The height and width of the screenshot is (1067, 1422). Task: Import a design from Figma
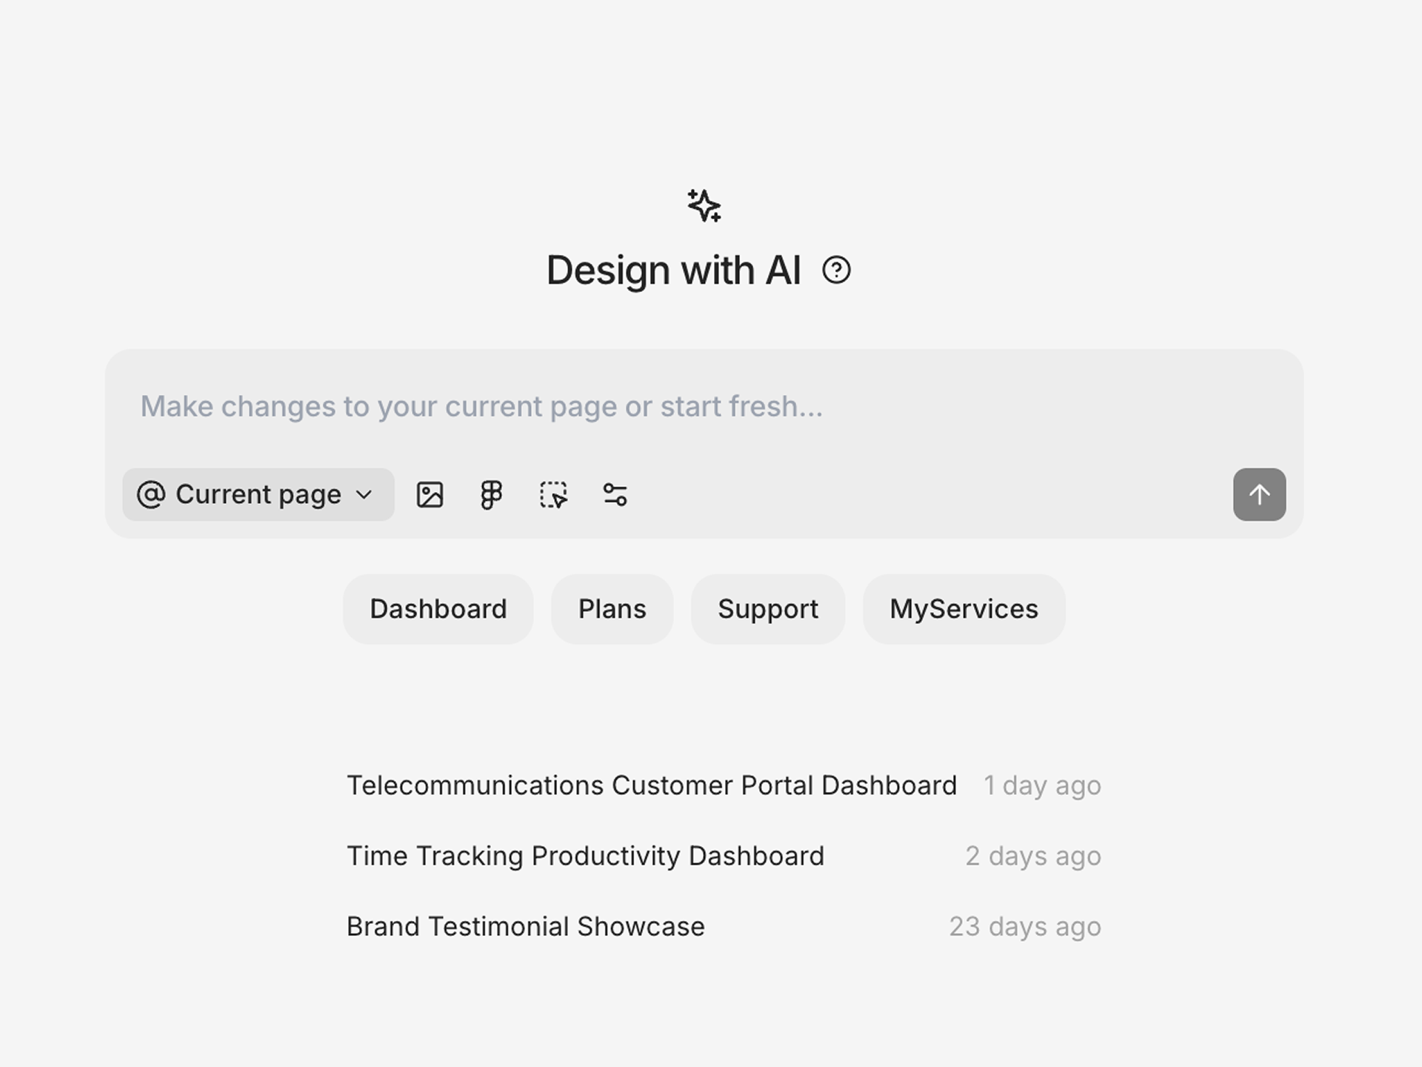pos(490,494)
